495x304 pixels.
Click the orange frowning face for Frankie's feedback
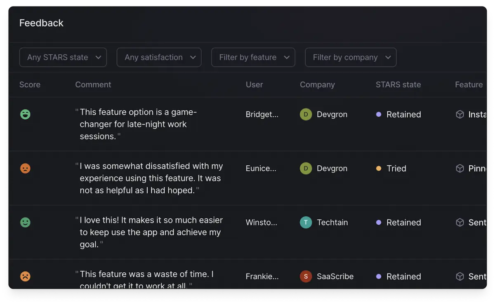[x=25, y=276]
